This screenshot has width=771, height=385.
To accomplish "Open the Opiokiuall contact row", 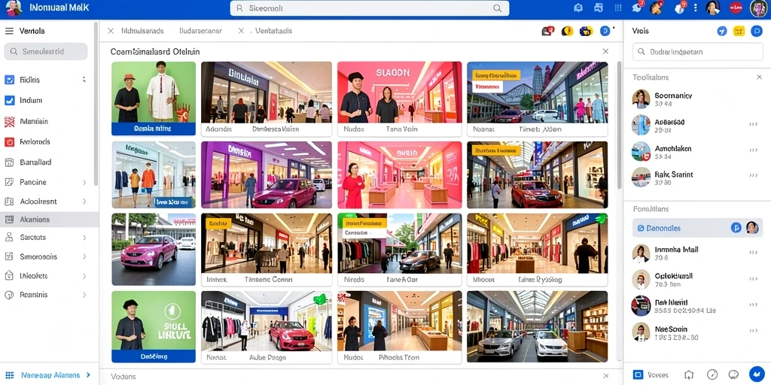I will point(697,280).
